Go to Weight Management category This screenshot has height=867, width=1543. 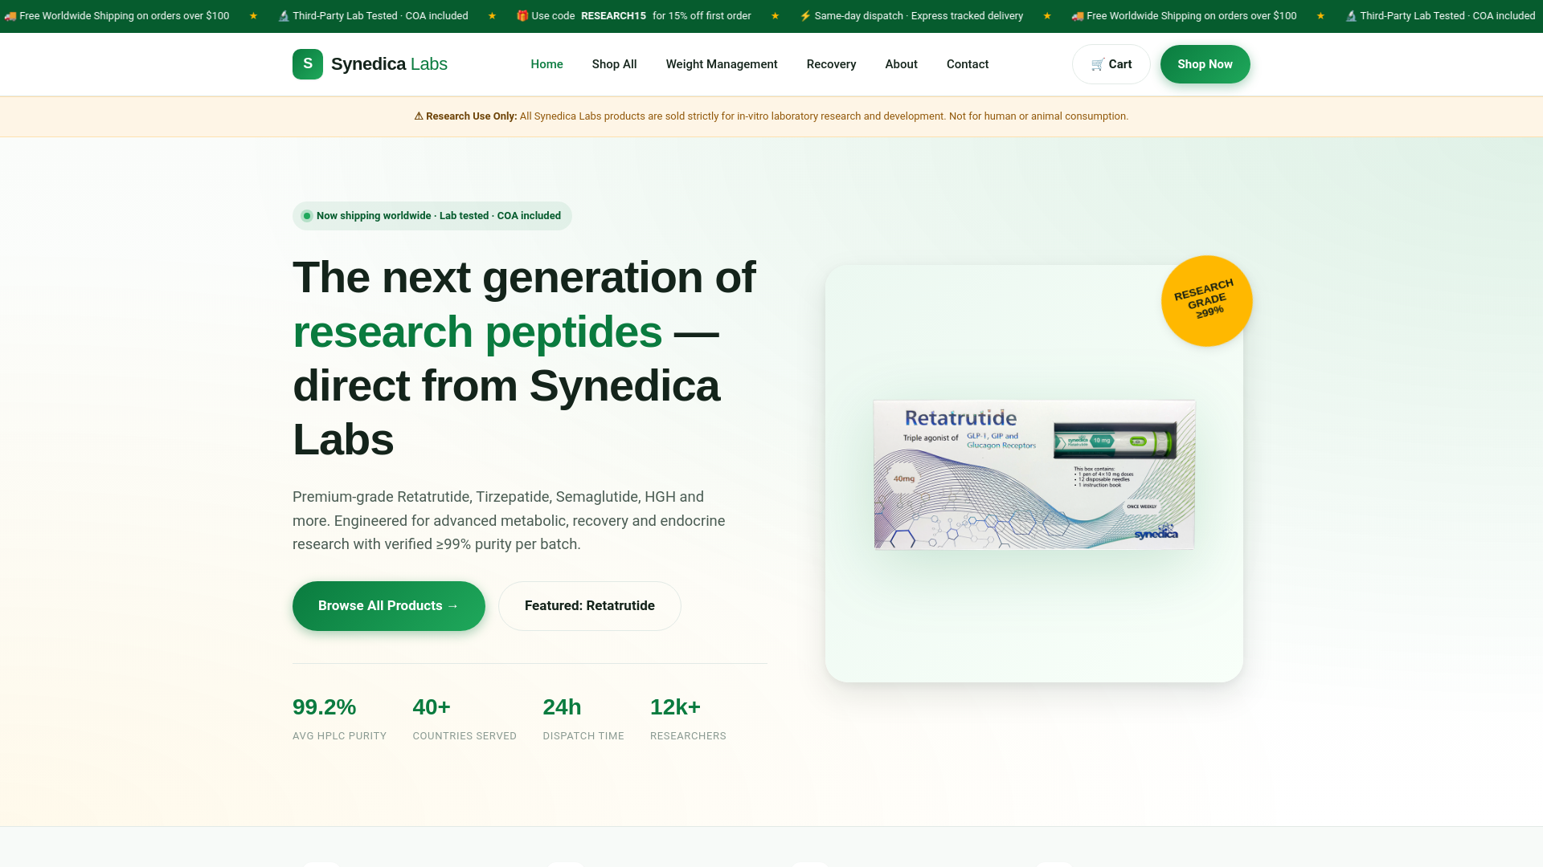[x=722, y=64]
